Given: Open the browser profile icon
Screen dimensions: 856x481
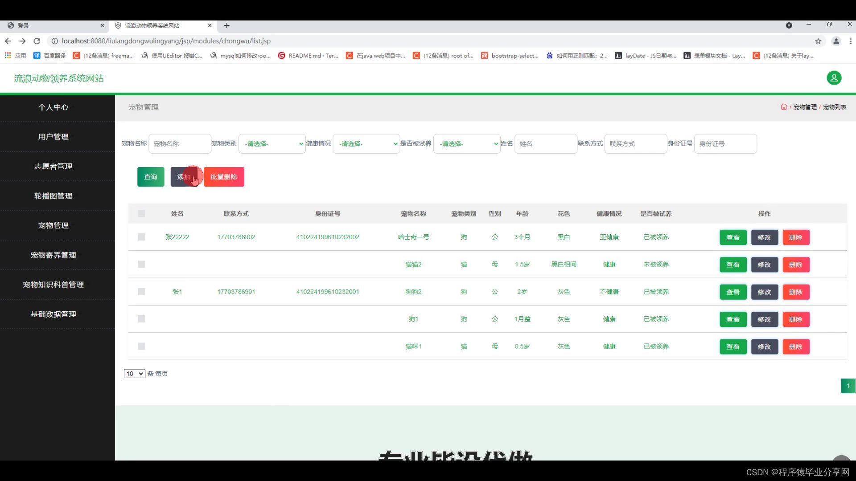Looking at the screenshot, I should click(836, 41).
